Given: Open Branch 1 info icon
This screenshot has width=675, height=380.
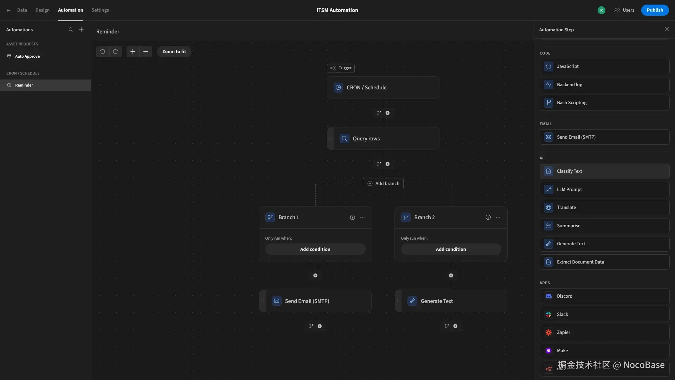Looking at the screenshot, I should [x=352, y=217].
